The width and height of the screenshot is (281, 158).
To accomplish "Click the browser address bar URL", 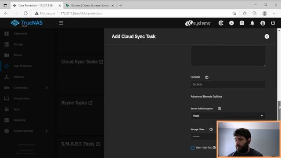I will pyautogui.click(x=81, y=13).
